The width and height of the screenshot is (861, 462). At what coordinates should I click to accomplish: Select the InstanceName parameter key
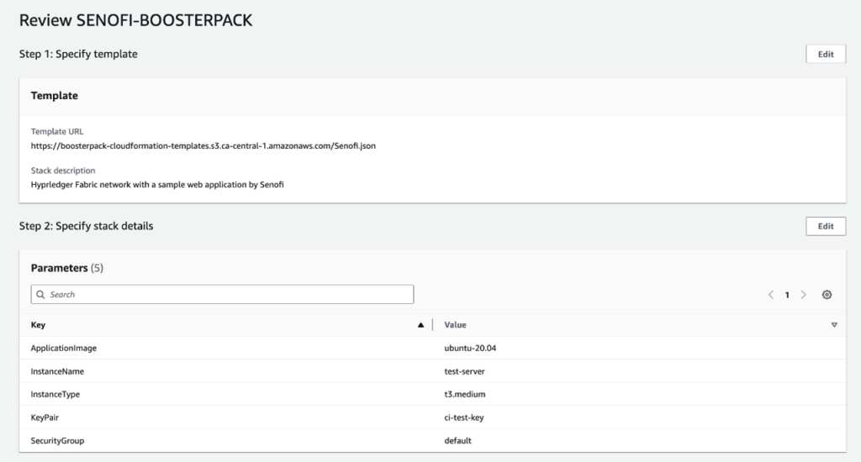(57, 370)
